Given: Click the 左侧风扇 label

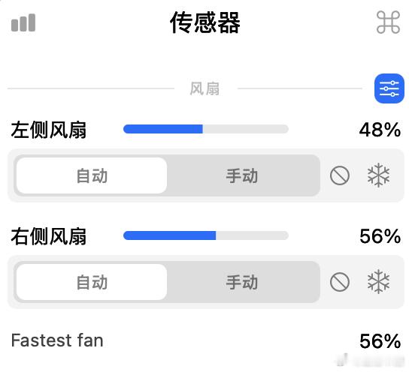Looking at the screenshot, I should (x=49, y=130).
